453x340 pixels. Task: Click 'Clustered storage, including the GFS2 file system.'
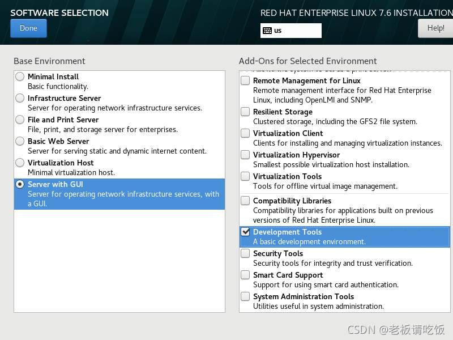(x=335, y=122)
